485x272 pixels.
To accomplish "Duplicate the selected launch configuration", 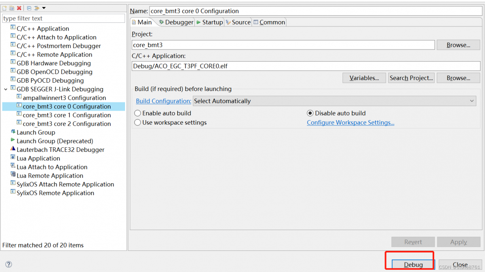I will [12, 8].
